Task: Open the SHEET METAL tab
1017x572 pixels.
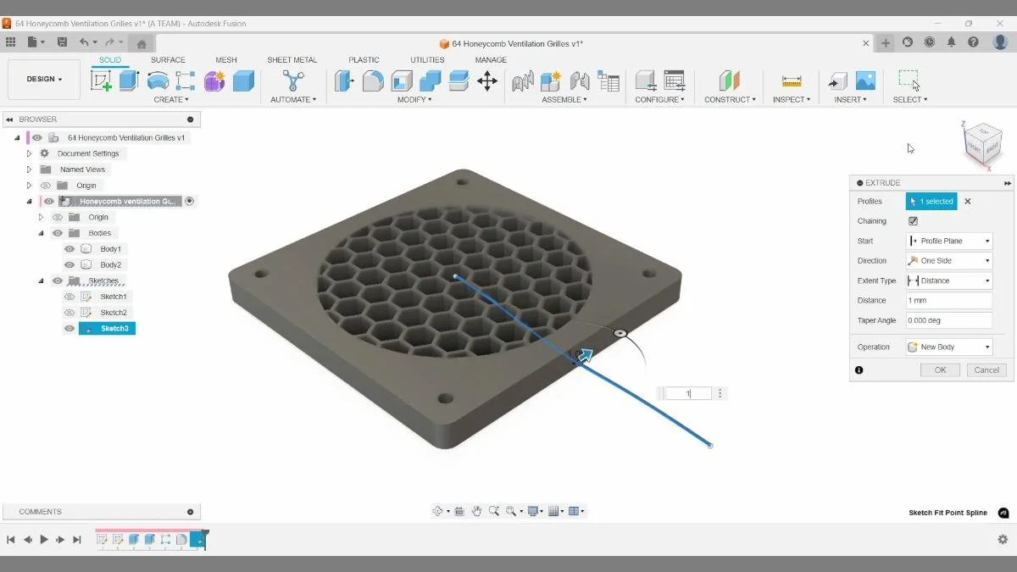Action: (x=292, y=59)
